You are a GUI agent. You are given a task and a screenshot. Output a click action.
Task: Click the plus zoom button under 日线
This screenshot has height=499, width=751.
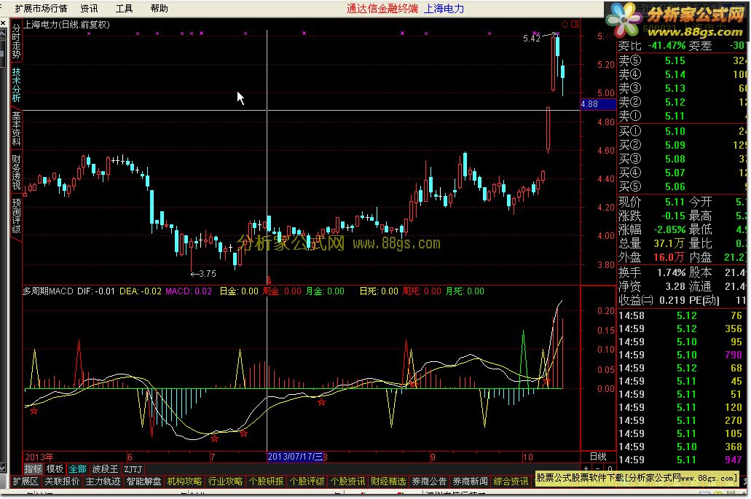point(586,468)
